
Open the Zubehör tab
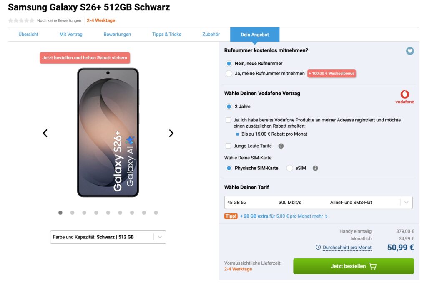(x=211, y=35)
